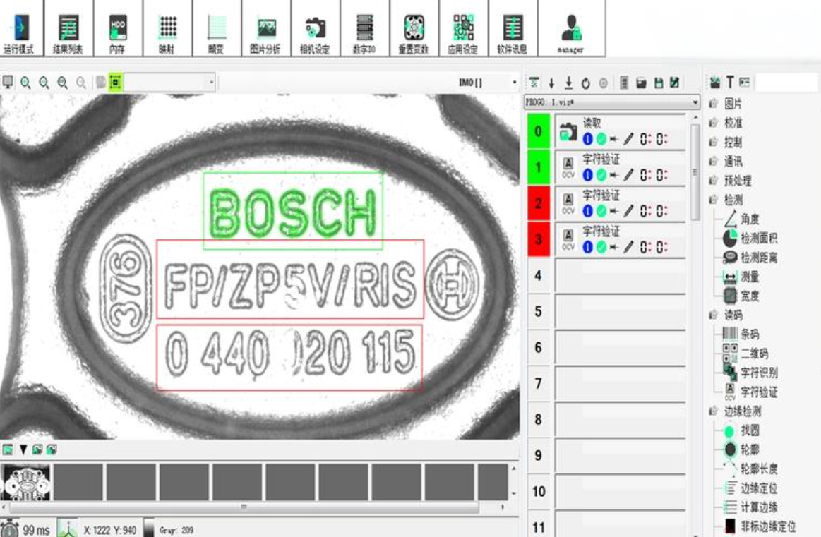
Task: Click the single down-arrow step icon
Action: click(x=551, y=83)
